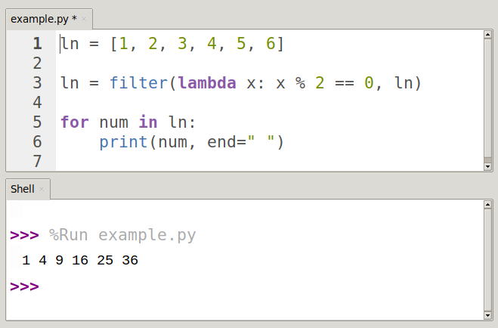
Task: Click line number 1 in gutter
Action: pos(38,44)
